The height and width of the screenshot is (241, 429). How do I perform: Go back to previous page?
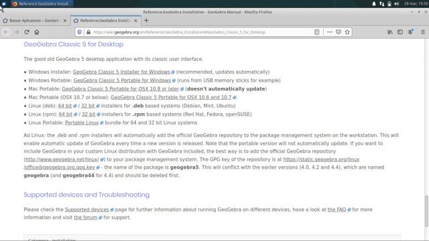[x=6, y=32]
